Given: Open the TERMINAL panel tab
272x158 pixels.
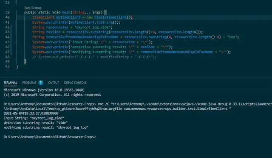Looking at the screenshot, I should tap(10, 83).
